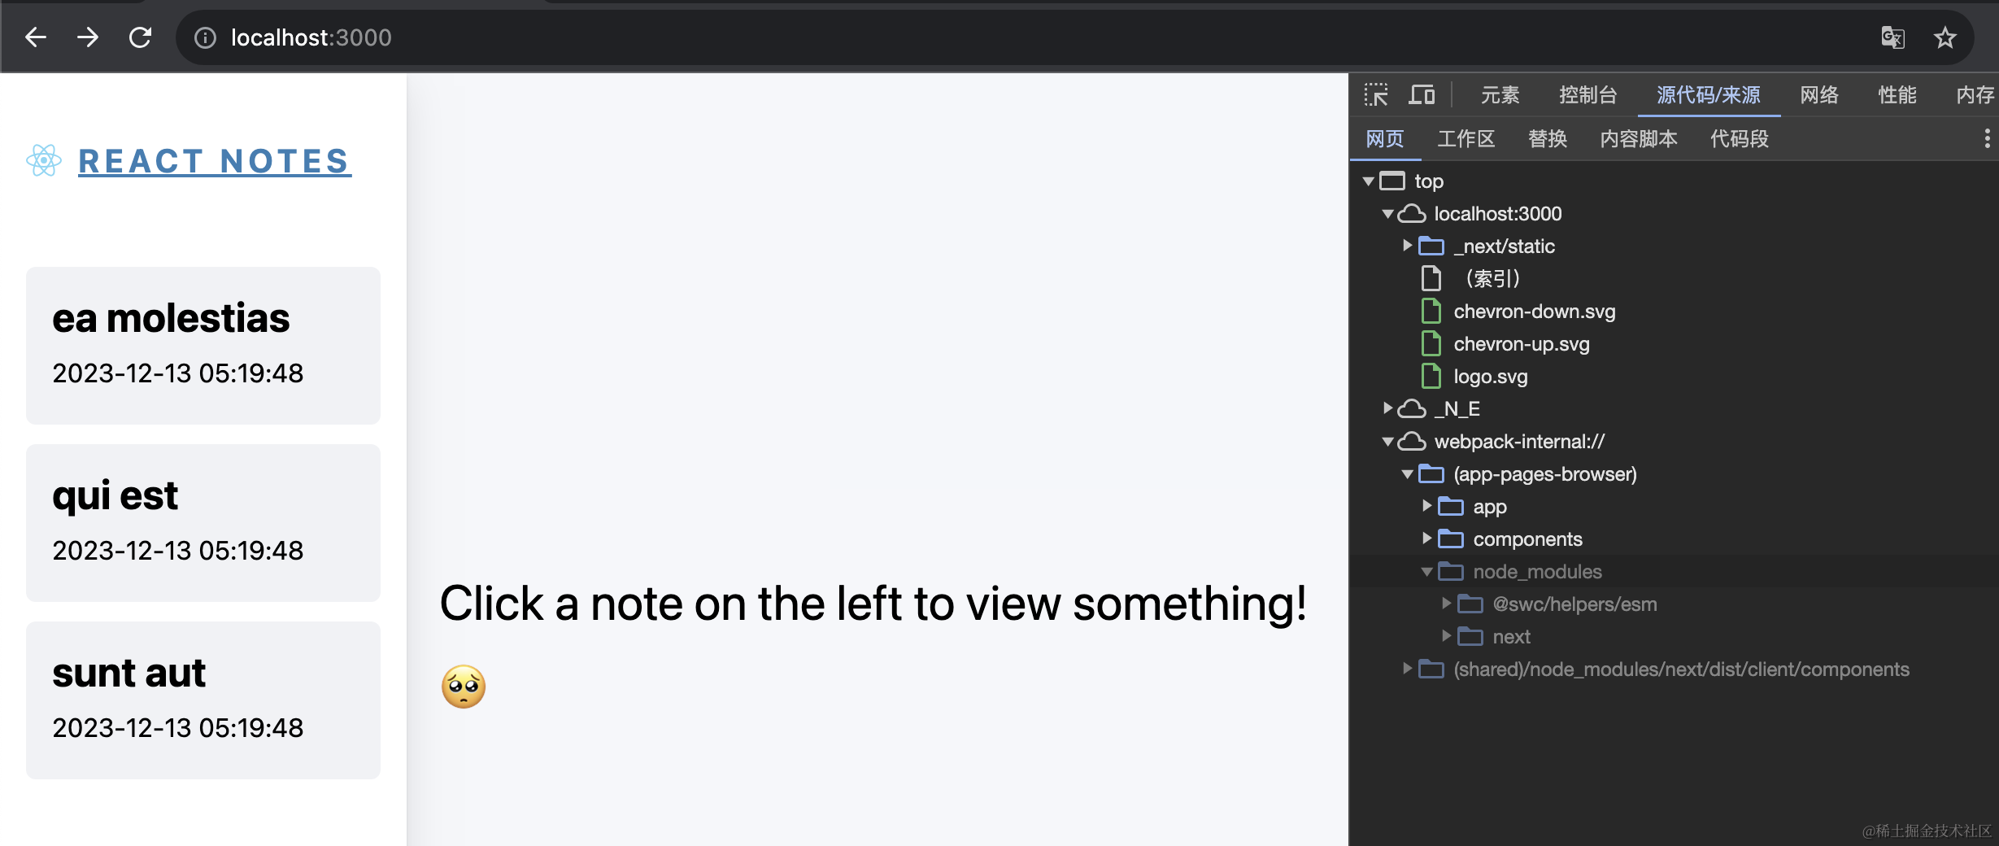Open Google Translate from the address bar
The height and width of the screenshot is (846, 1999).
point(1892,37)
